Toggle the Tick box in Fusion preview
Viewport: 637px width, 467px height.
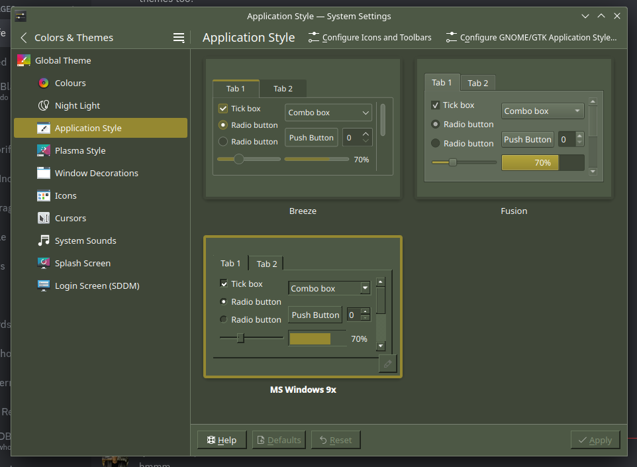click(435, 105)
